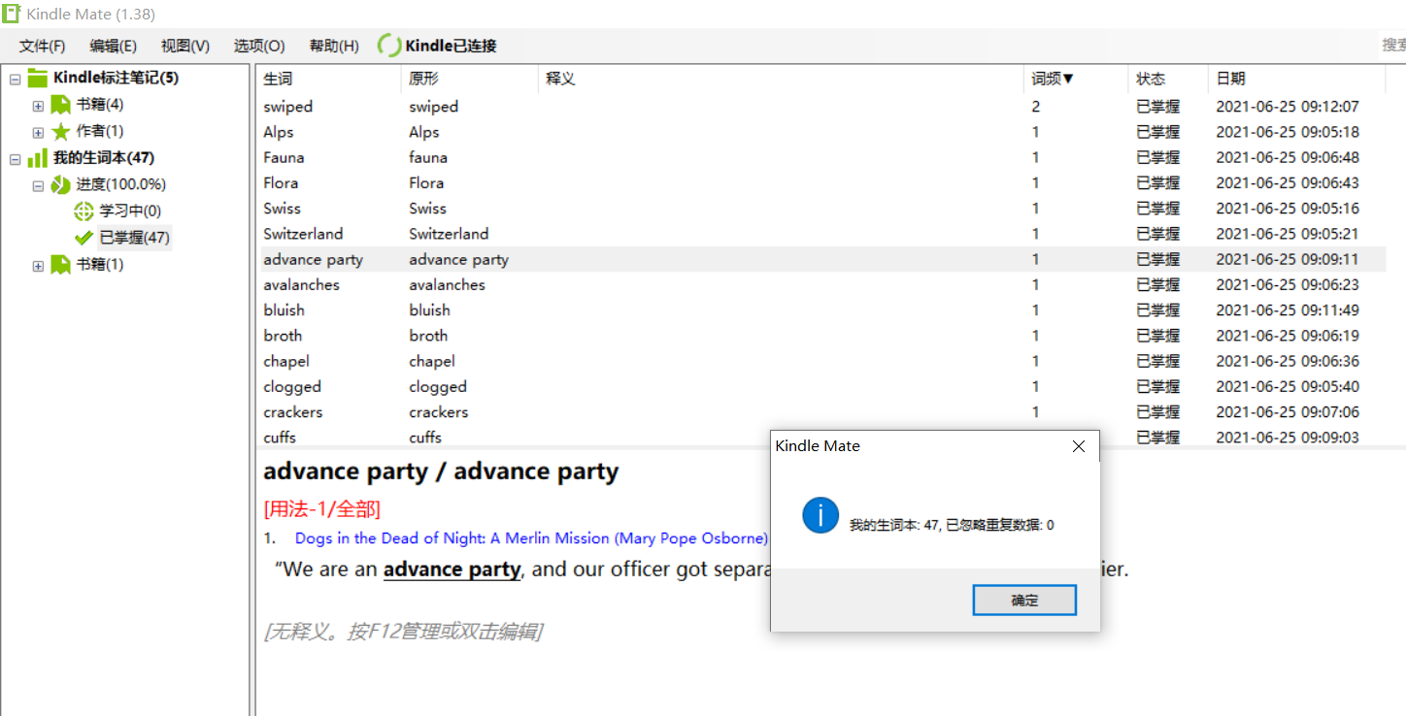This screenshot has width=1406, height=716.
Task: Select the Flora word row
Action: [x=821, y=182]
